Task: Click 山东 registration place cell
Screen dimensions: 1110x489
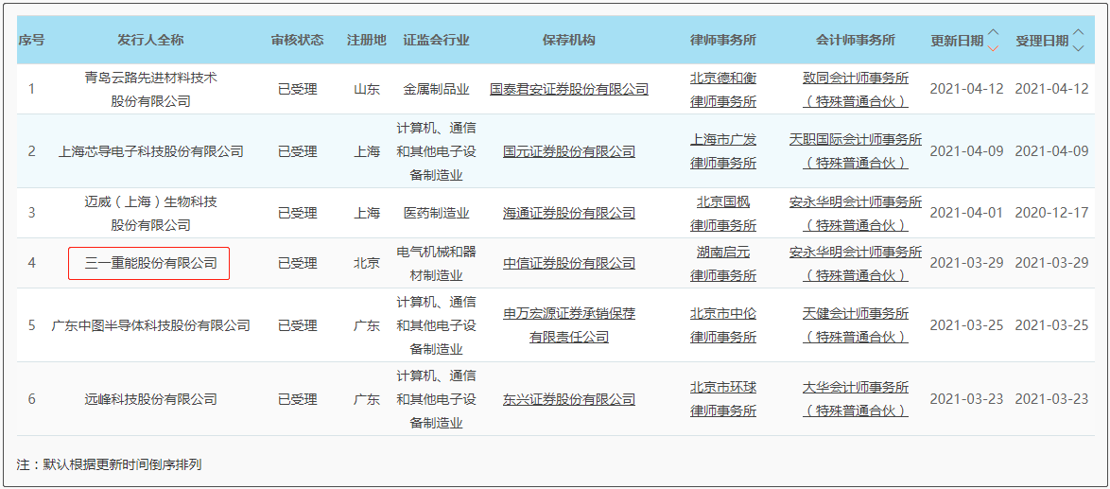Action: click(367, 89)
